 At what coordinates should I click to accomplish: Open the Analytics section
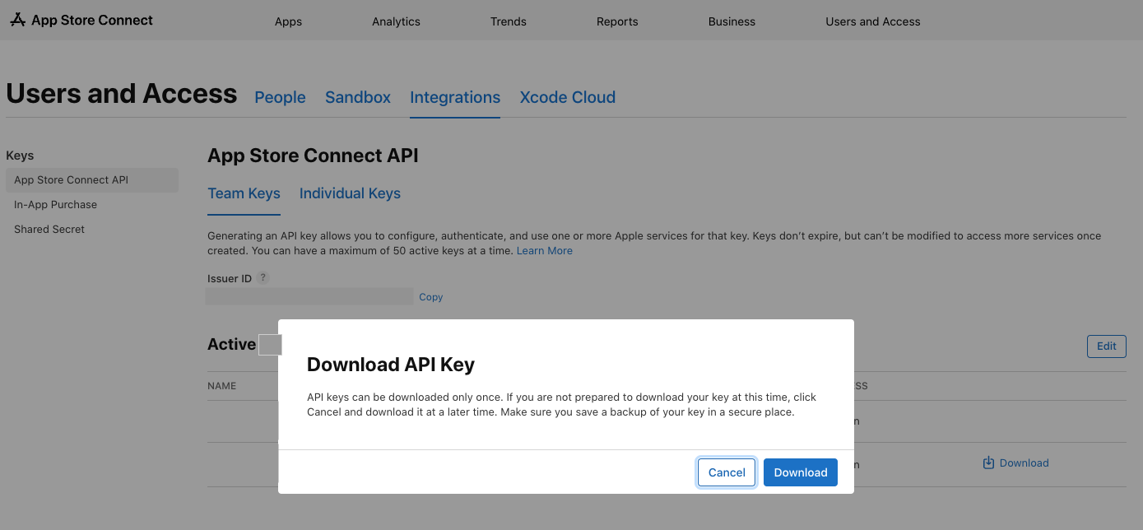click(396, 21)
